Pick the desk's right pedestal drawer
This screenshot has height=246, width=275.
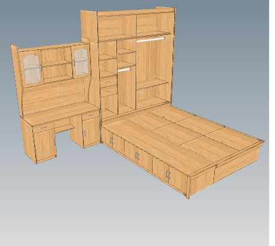tap(91, 115)
